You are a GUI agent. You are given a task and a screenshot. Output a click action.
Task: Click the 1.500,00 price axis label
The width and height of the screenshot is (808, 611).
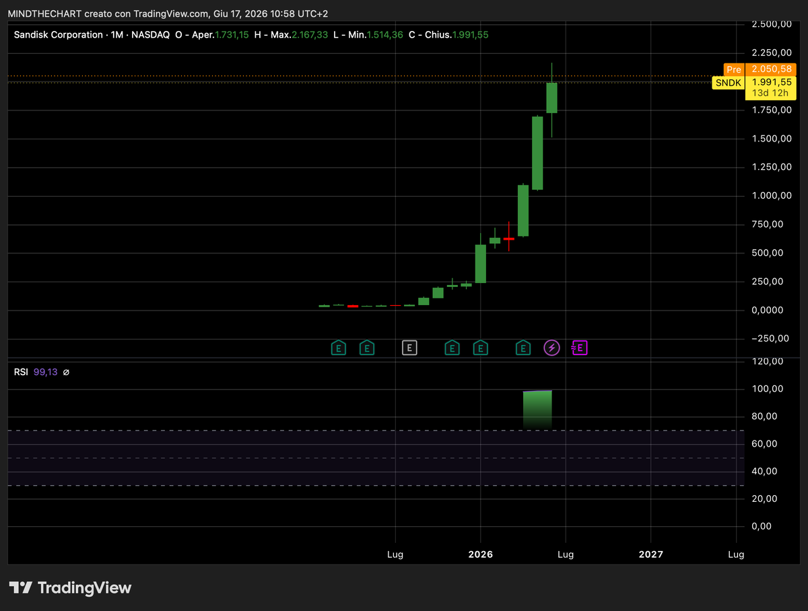click(772, 139)
